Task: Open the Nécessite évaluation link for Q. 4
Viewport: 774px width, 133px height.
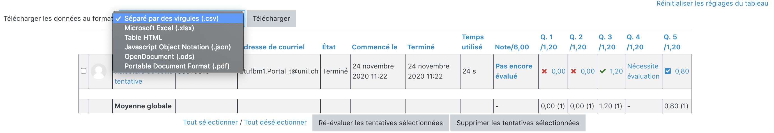Action: [x=643, y=71]
